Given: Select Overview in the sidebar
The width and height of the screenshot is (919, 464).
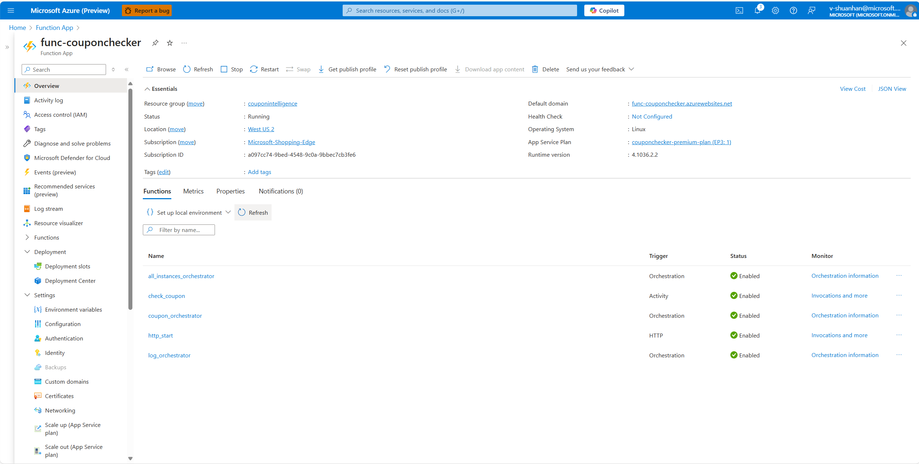Looking at the screenshot, I should pos(71,86).
